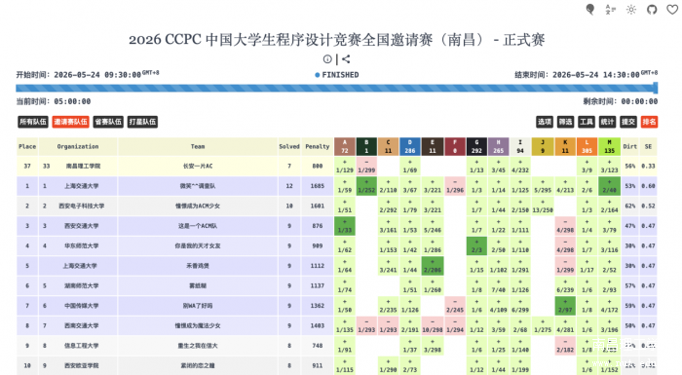Click problem C header with 11
Viewport: 682px width, 375px height.
pyautogui.click(x=389, y=147)
